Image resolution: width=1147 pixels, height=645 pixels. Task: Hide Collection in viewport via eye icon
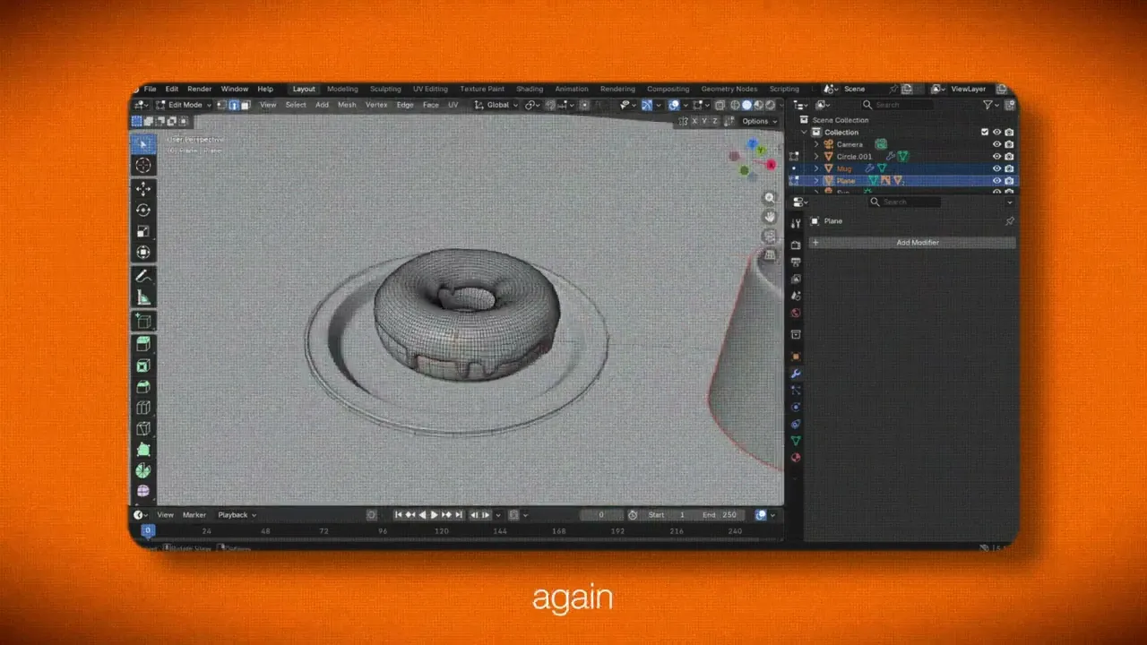(996, 132)
